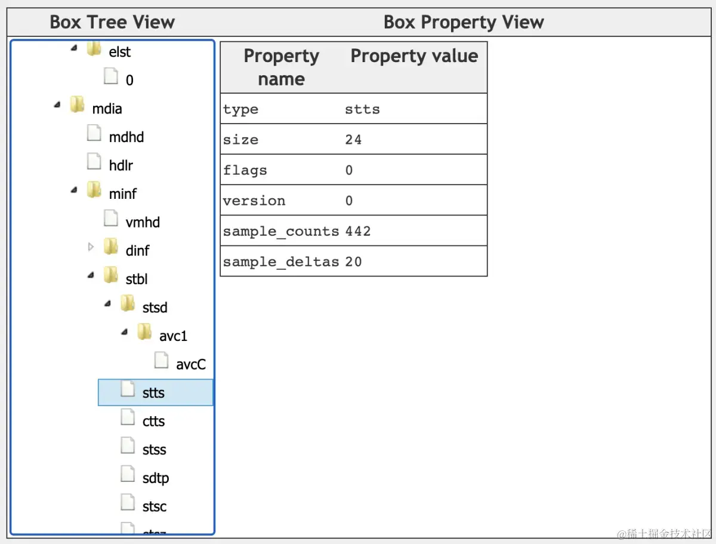This screenshot has width=716, height=544.
Task: Click the Property value column header
Action: (x=414, y=56)
